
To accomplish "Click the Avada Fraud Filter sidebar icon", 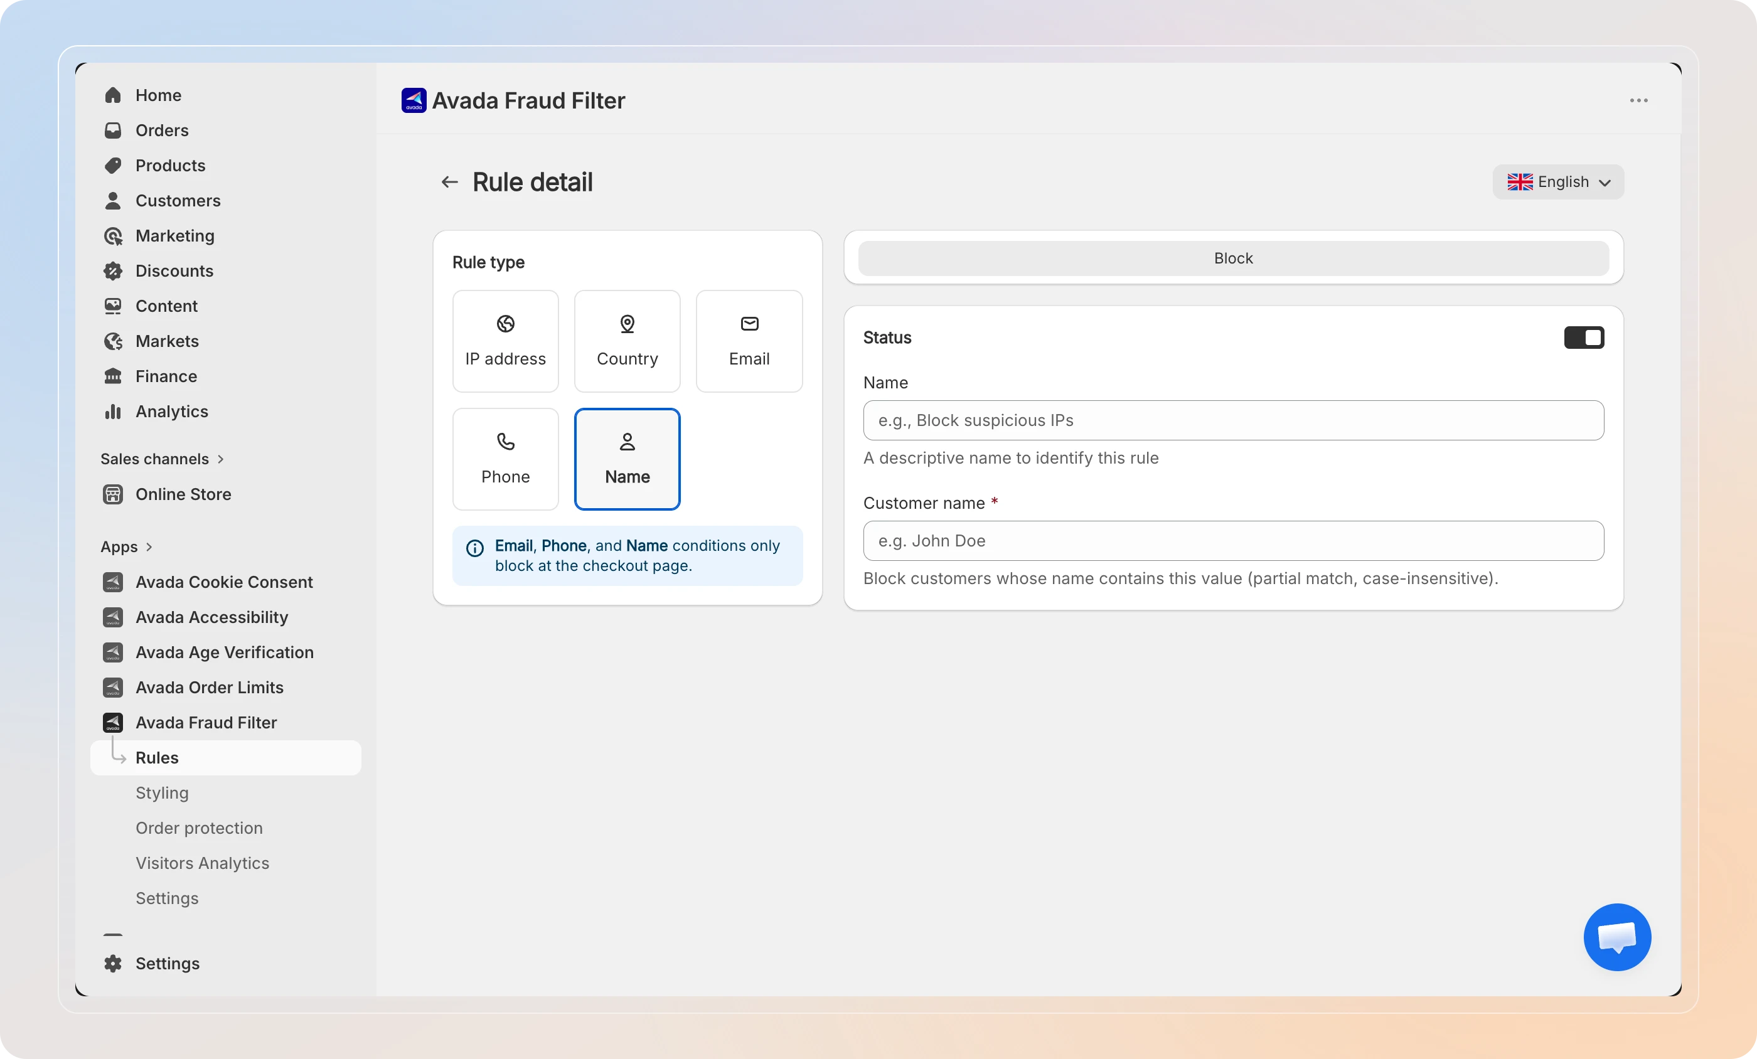I will coord(113,722).
